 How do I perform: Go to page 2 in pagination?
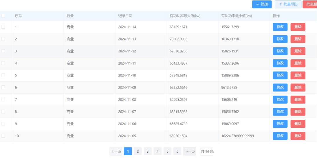coord(138,151)
